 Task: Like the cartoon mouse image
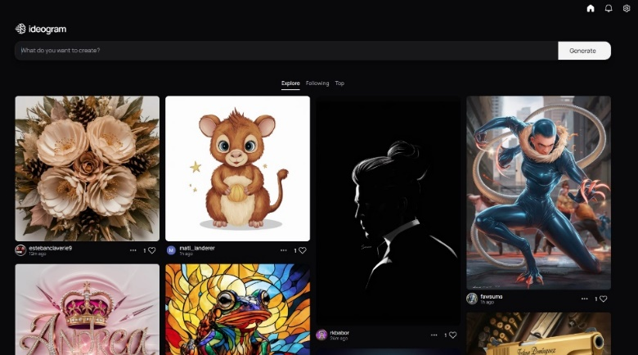[x=302, y=250]
